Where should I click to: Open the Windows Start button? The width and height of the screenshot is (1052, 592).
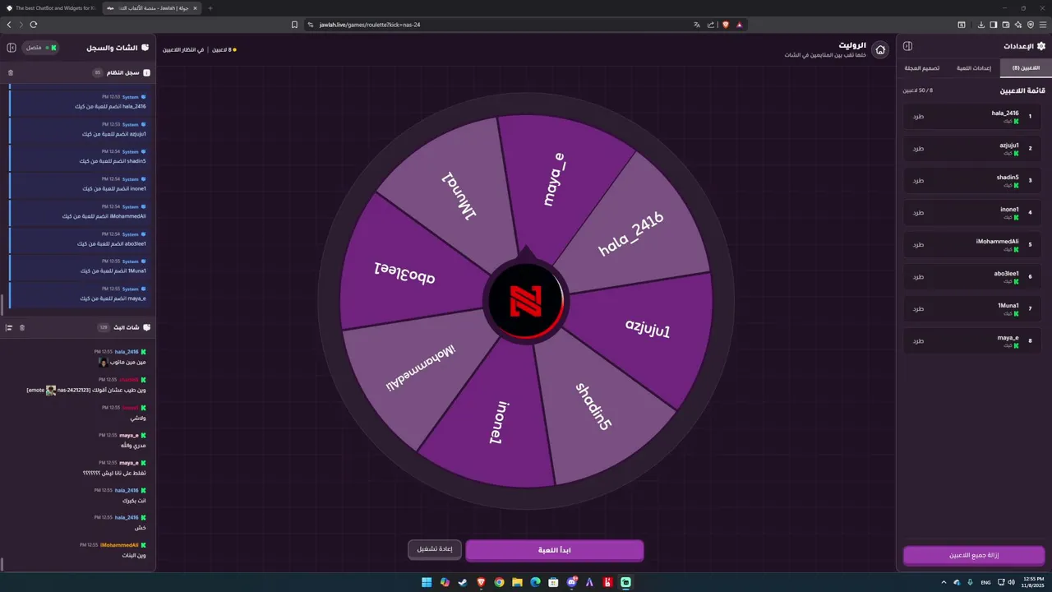point(427,582)
